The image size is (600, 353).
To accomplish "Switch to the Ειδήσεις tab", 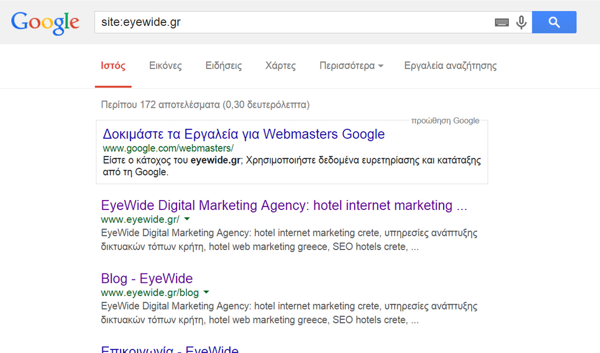I will 223,66.
